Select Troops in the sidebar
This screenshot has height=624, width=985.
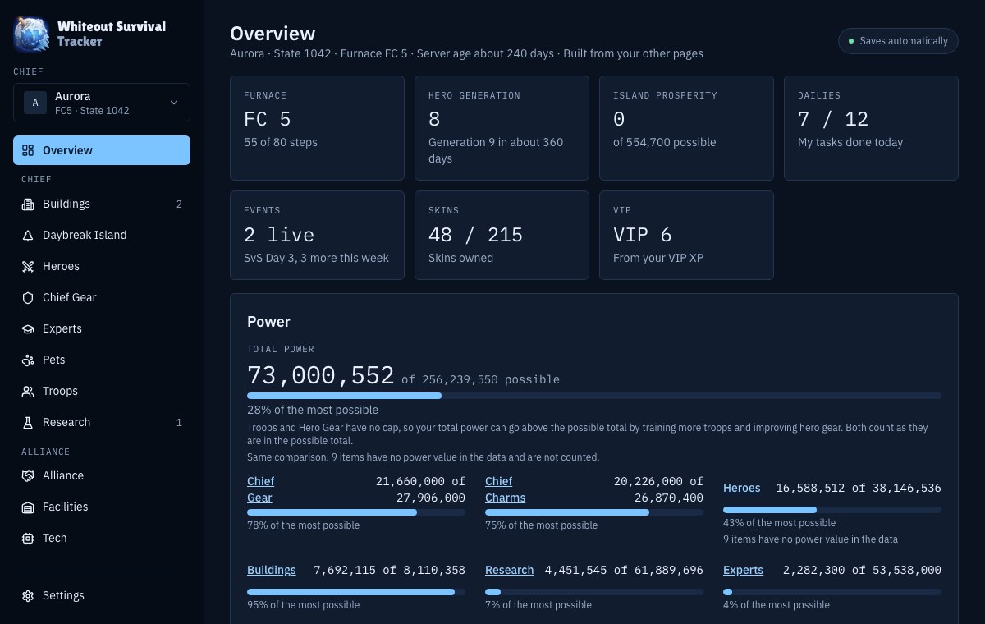102,391
